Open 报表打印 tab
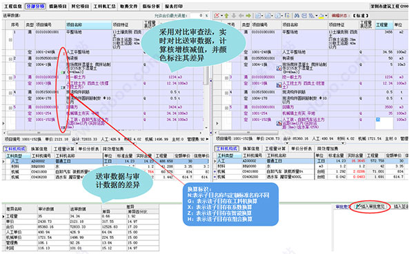This screenshot has width=414, height=254. coord(174,6)
